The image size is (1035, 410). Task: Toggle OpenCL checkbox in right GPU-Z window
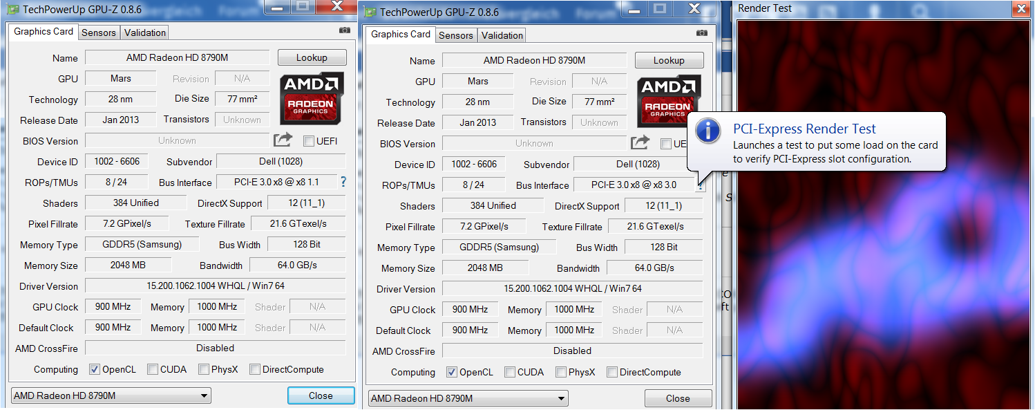(x=452, y=372)
